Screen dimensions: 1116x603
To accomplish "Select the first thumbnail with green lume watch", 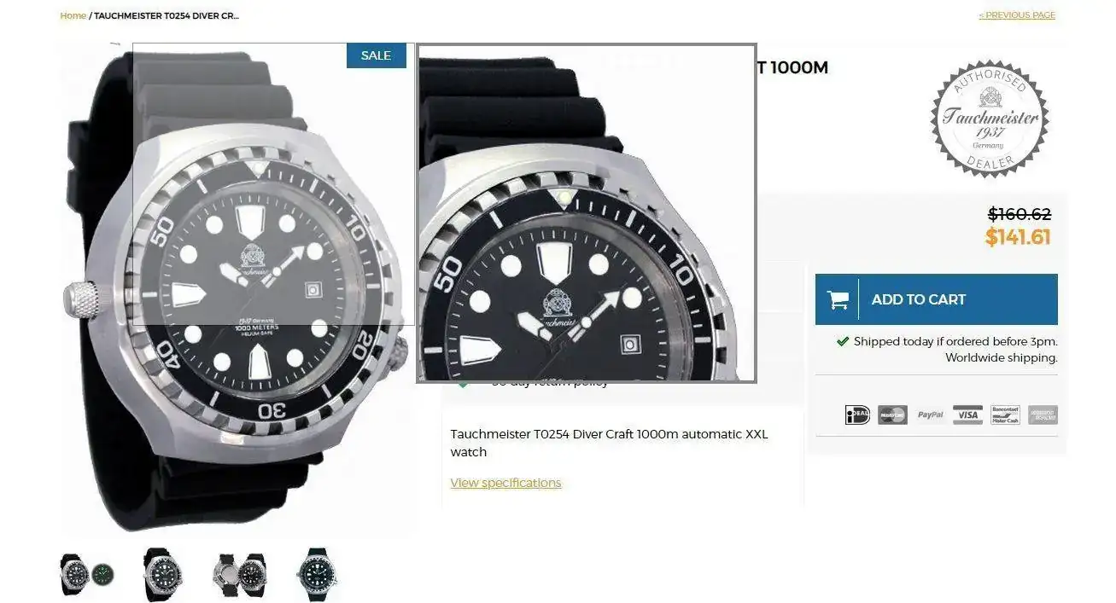I will pos(86,574).
